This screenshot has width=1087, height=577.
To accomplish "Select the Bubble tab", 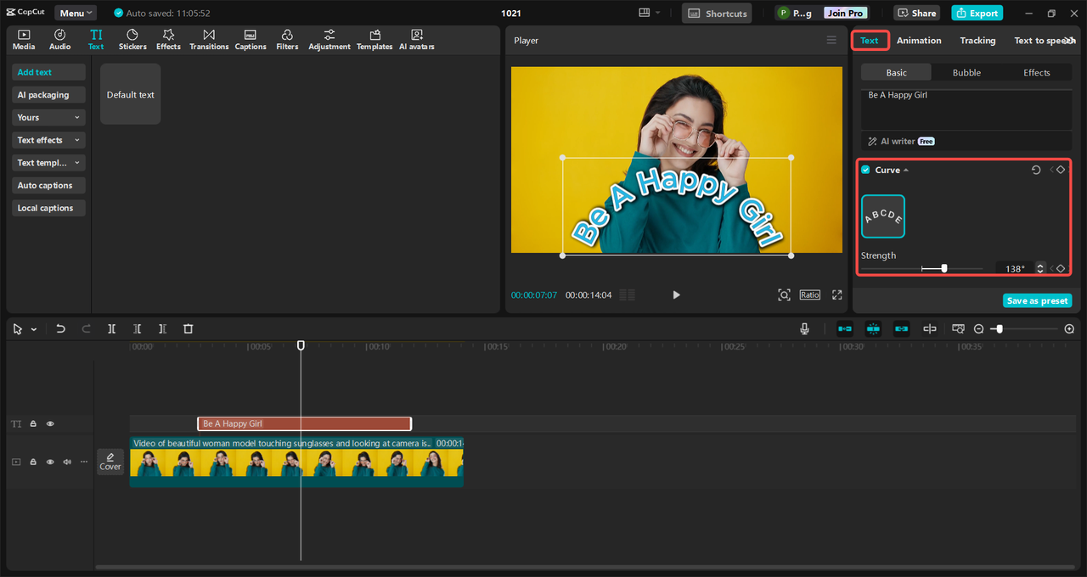I will coord(966,72).
